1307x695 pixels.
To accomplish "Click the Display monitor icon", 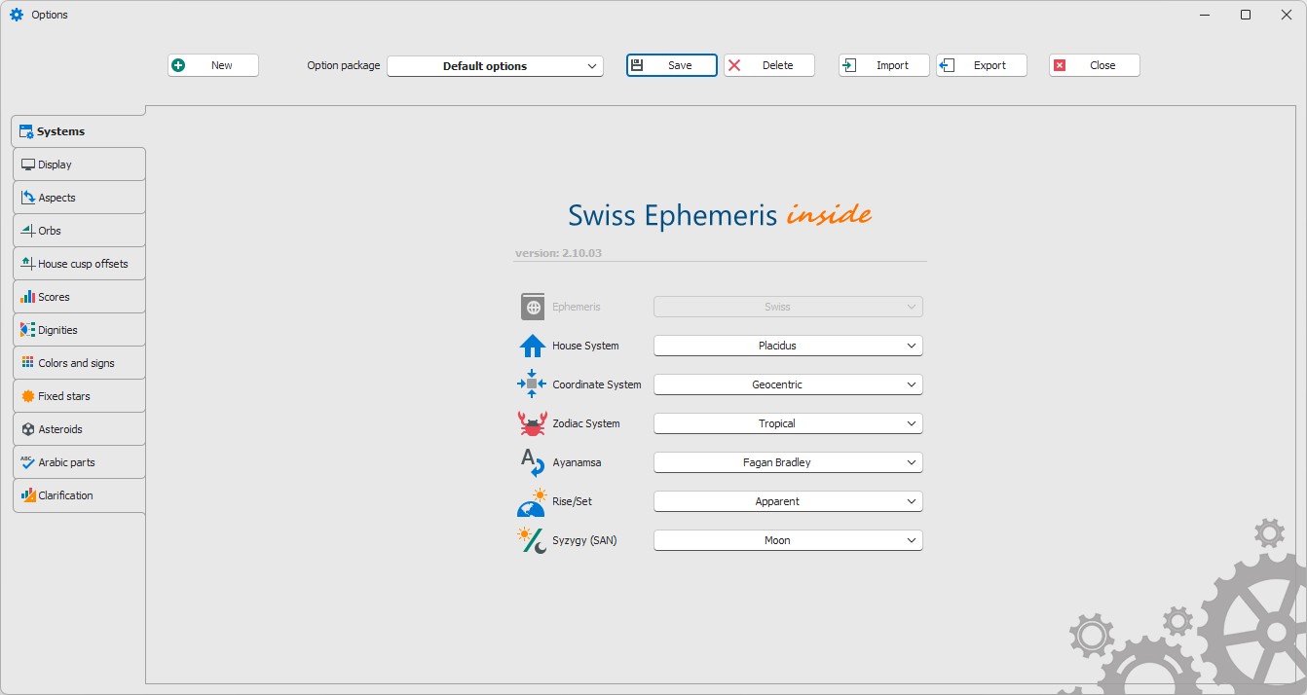I will [28, 165].
